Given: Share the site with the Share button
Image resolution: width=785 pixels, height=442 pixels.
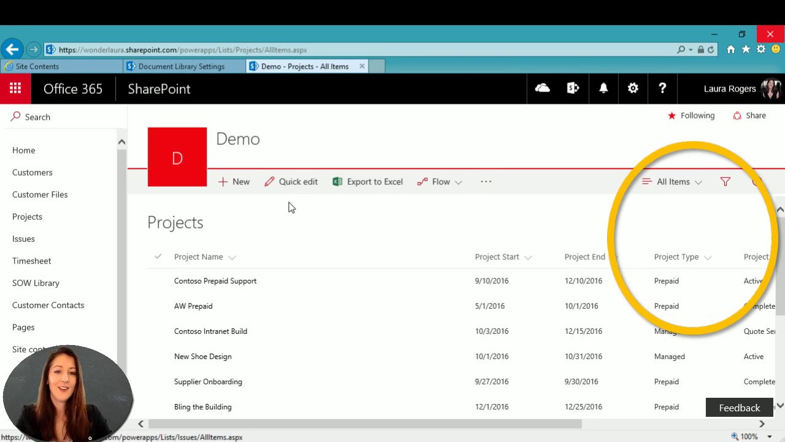Looking at the screenshot, I should pyautogui.click(x=749, y=115).
